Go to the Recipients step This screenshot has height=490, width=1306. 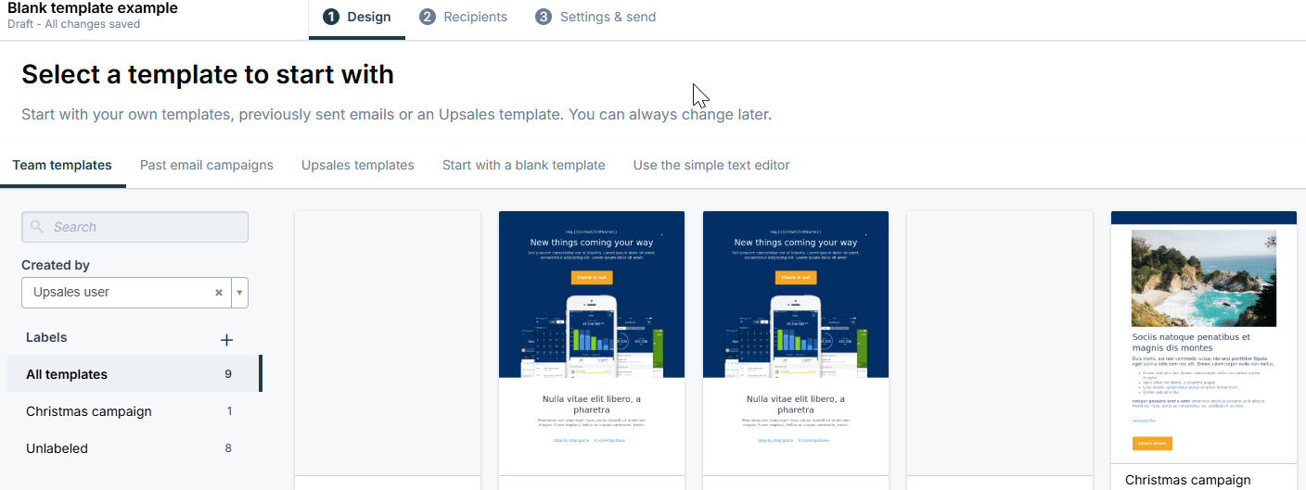pos(463,17)
